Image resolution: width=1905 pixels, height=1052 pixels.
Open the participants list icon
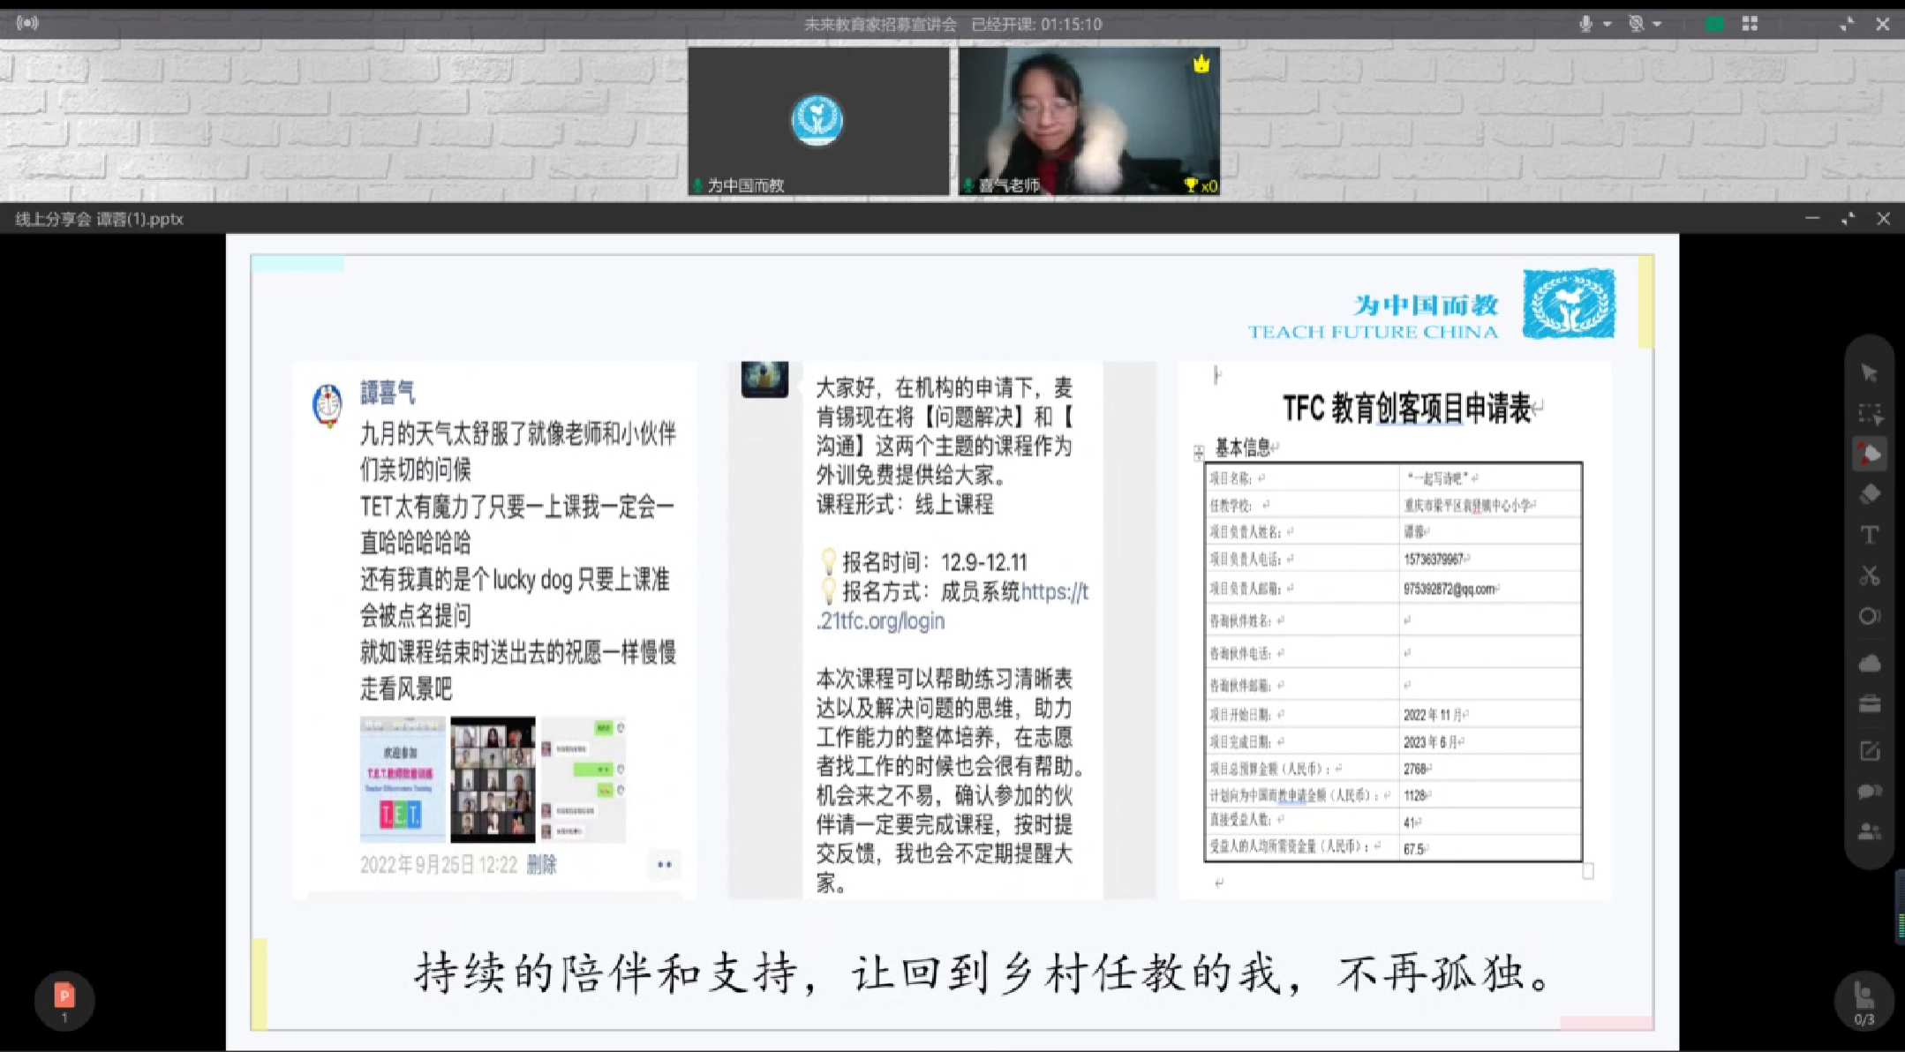(x=1869, y=831)
